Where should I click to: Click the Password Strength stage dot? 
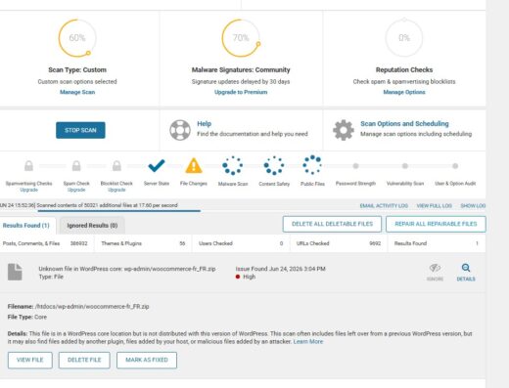355,166
